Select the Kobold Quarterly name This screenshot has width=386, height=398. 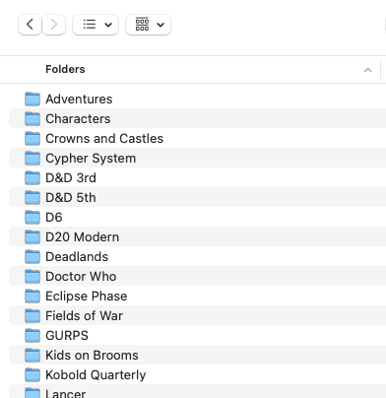(x=96, y=375)
